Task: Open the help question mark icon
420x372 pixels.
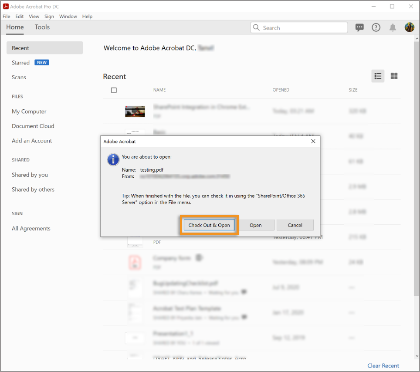Action: (376, 27)
